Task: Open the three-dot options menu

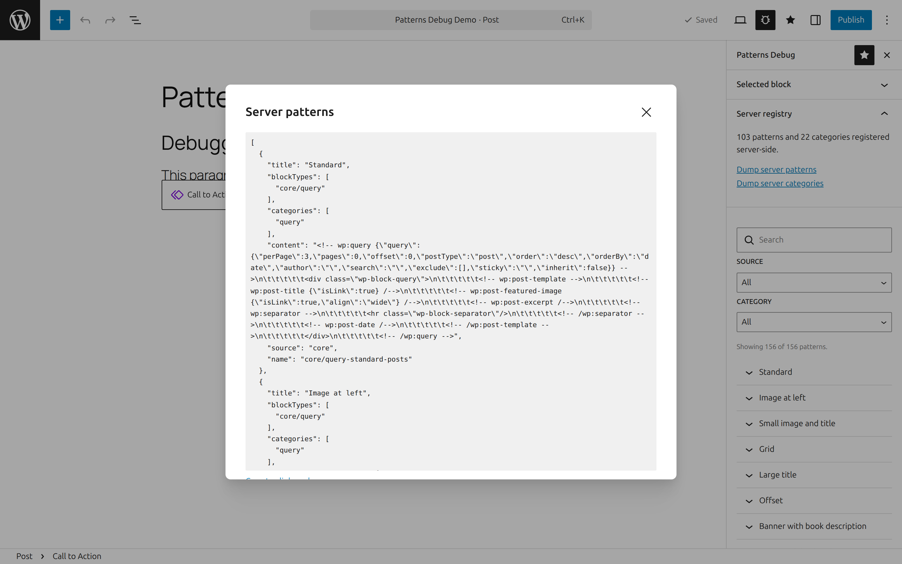Action: pos(887,20)
